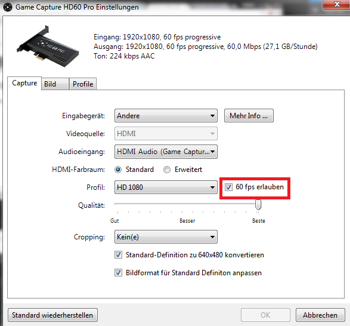
Task: Select the Erweitert HDMI-Farbraum option
Action: [167, 170]
